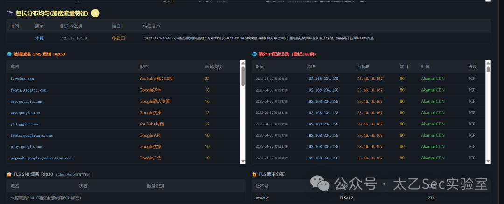Click the 境外IP table scrollbar up arrow
Viewport: 504px width, 204px height.
[x=488, y=63]
